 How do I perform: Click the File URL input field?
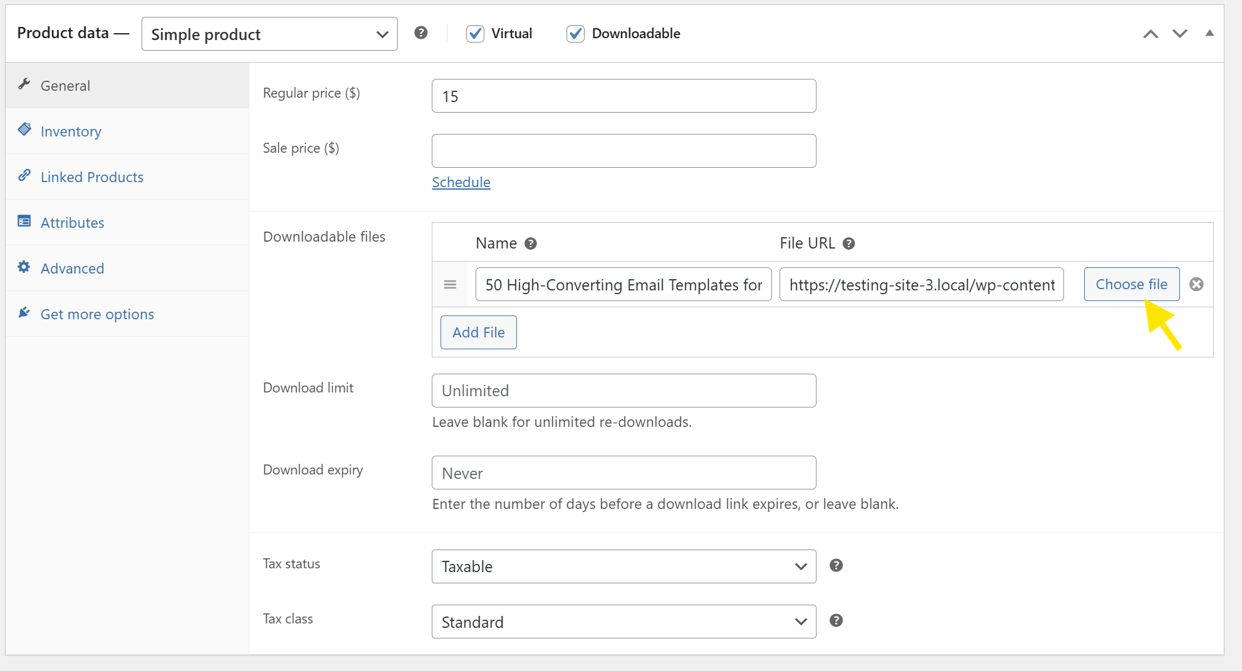pos(922,284)
